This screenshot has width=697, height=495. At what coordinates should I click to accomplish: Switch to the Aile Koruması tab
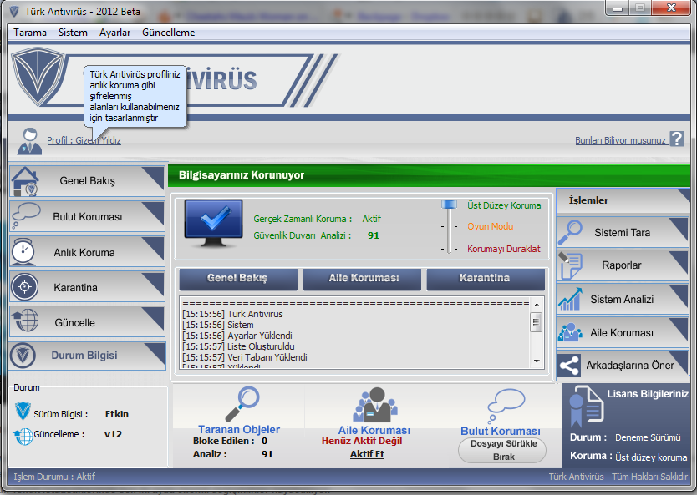[362, 278]
